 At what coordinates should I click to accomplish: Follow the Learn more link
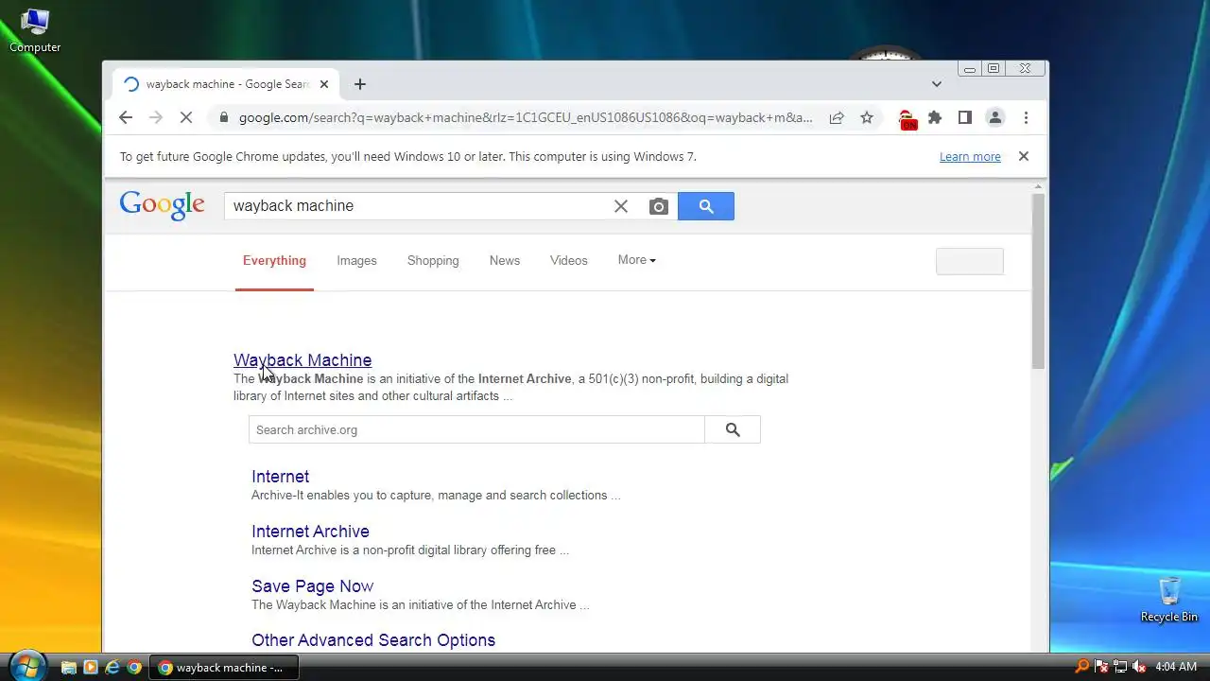tap(970, 157)
